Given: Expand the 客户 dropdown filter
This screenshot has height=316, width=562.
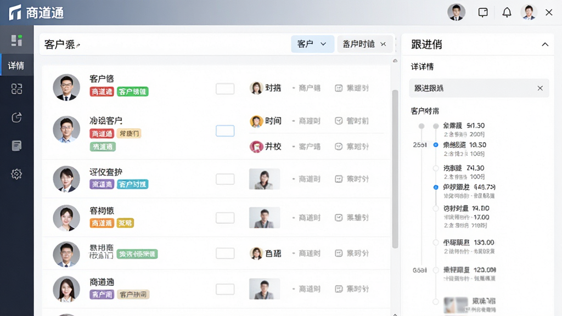Looking at the screenshot, I should tap(312, 44).
